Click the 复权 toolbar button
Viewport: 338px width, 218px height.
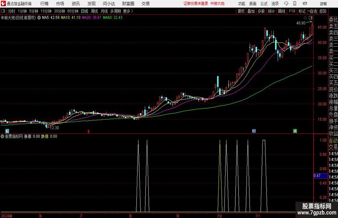241,11
